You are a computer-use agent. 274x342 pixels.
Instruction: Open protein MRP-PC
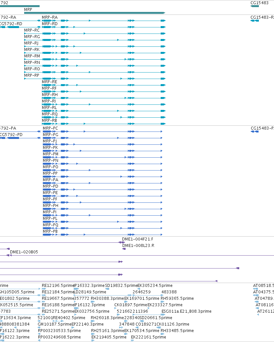[x=50, y=128]
